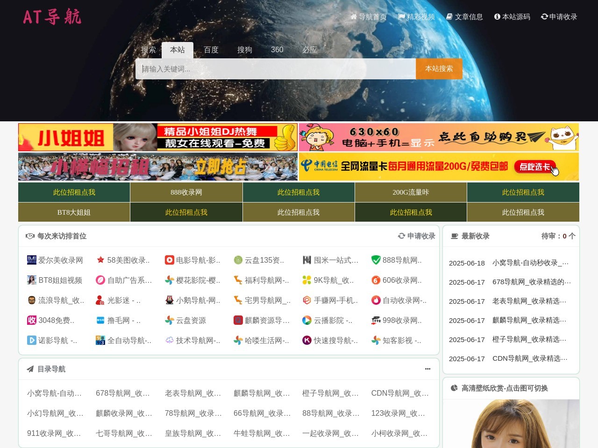The height and width of the screenshot is (448, 598).
Task: Open 申请收录 in the top navigation
Action: (x=559, y=17)
